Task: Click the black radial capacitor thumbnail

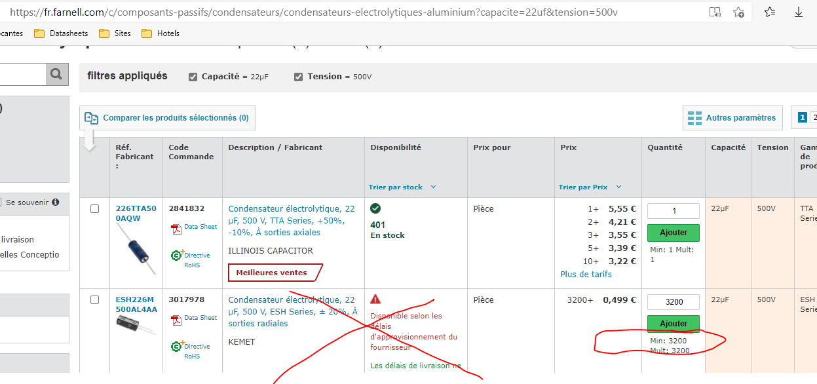Action: coord(136,325)
